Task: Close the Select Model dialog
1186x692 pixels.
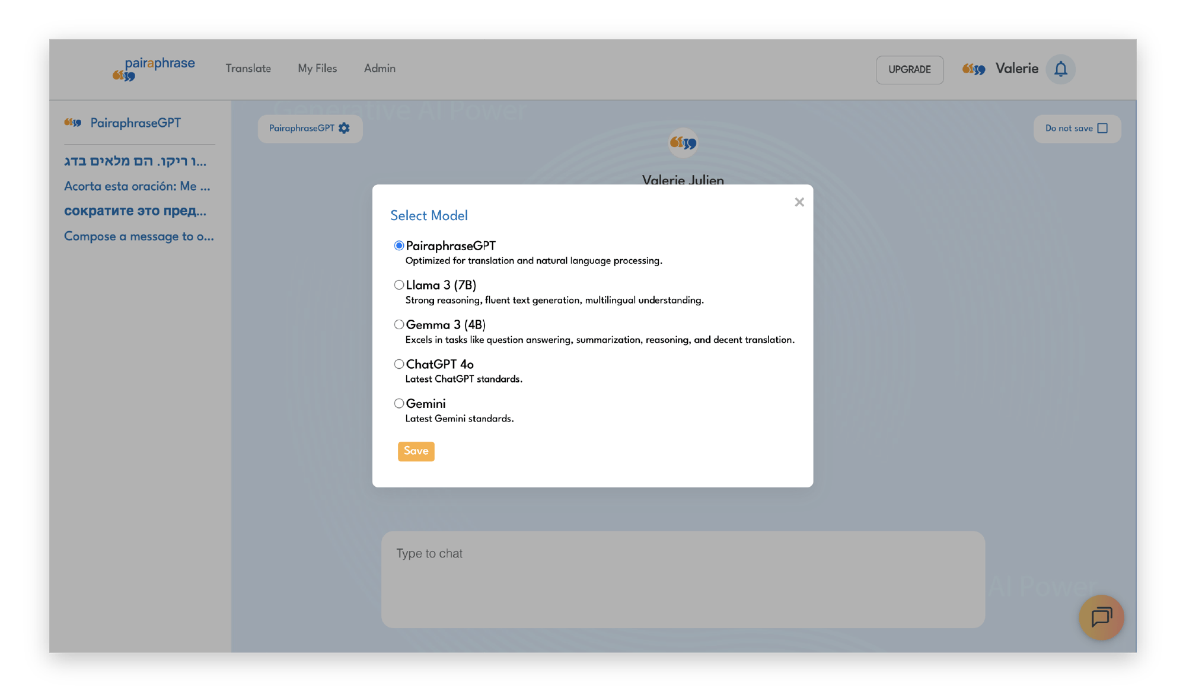Action: (x=799, y=202)
